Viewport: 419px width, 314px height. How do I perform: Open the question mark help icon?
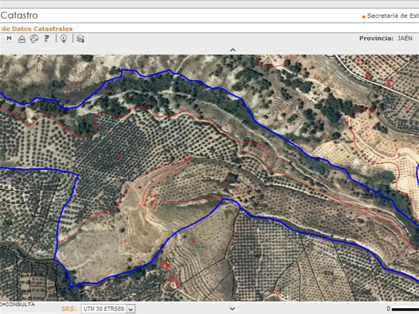(x=47, y=38)
